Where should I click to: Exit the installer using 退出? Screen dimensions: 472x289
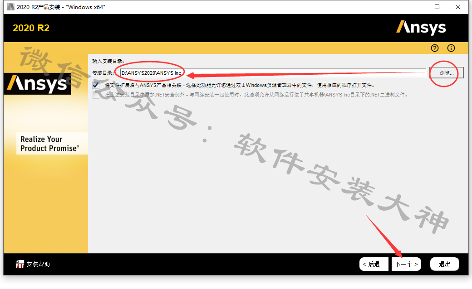(445, 264)
